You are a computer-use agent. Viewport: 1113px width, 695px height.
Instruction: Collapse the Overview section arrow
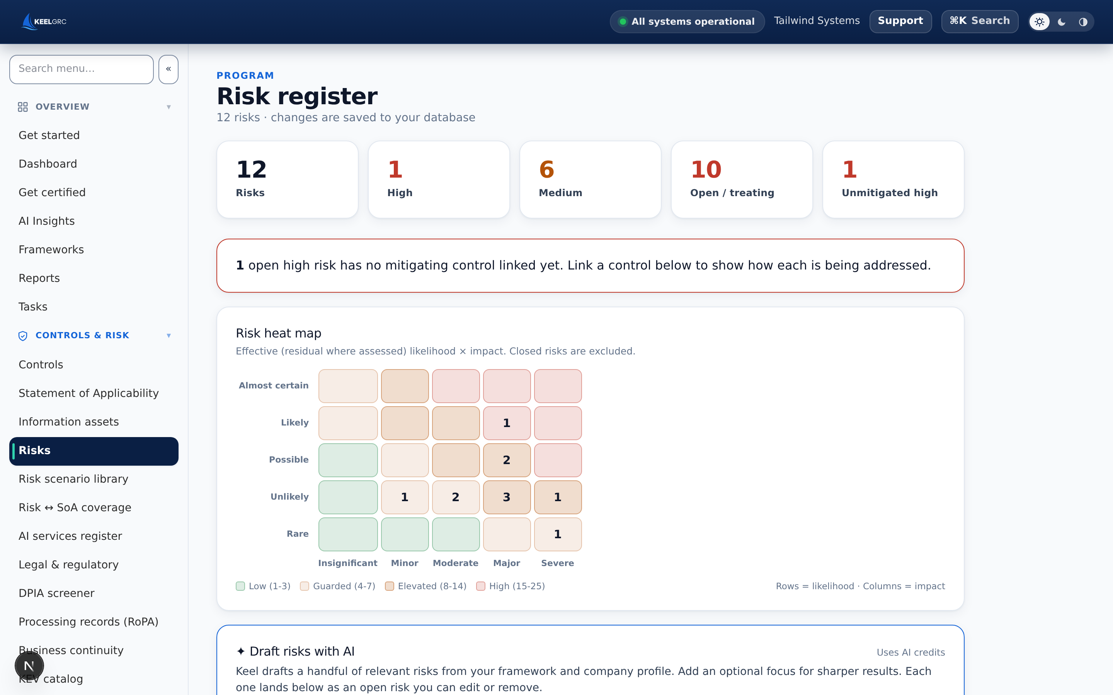[x=169, y=107]
